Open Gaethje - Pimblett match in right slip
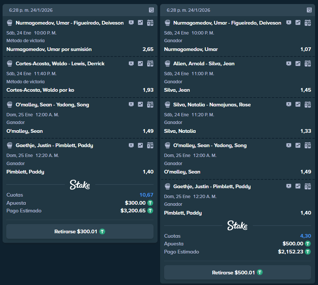Viewport: 318px width, 285px height. coord(212,187)
